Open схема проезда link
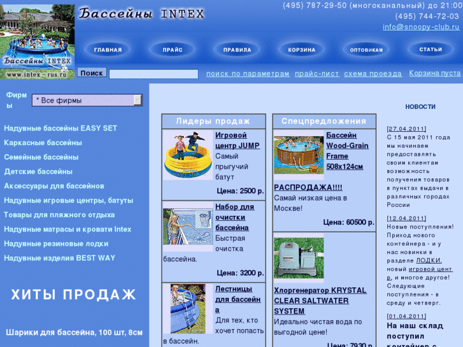The width and height of the screenshot is (463, 347). click(x=373, y=73)
